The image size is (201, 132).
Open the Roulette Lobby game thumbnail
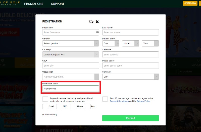(57, 129)
